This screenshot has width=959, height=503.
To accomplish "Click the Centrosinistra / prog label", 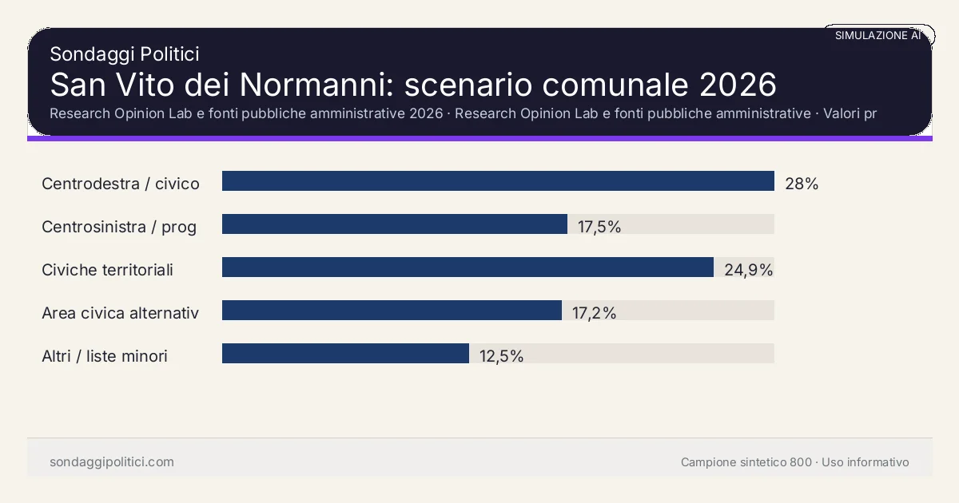I will (x=119, y=227).
